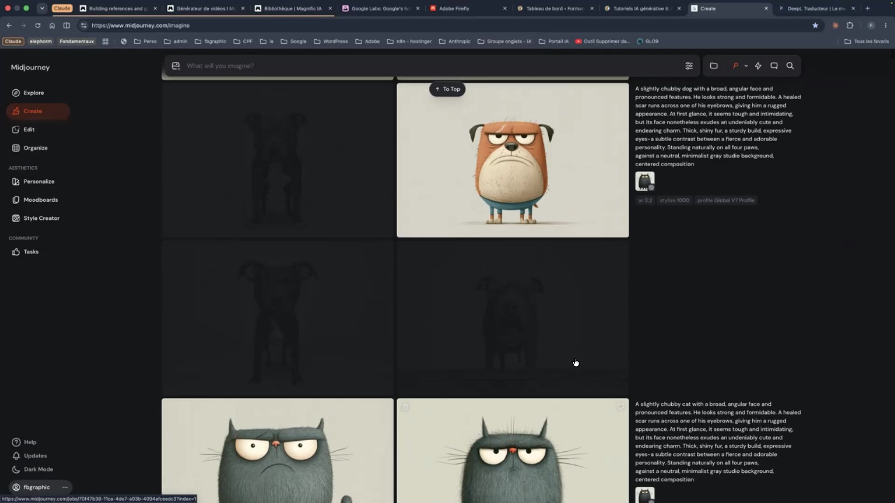Click the To Top button
The width and height of the screenshot is (895, 503).
tap(447, 89)
